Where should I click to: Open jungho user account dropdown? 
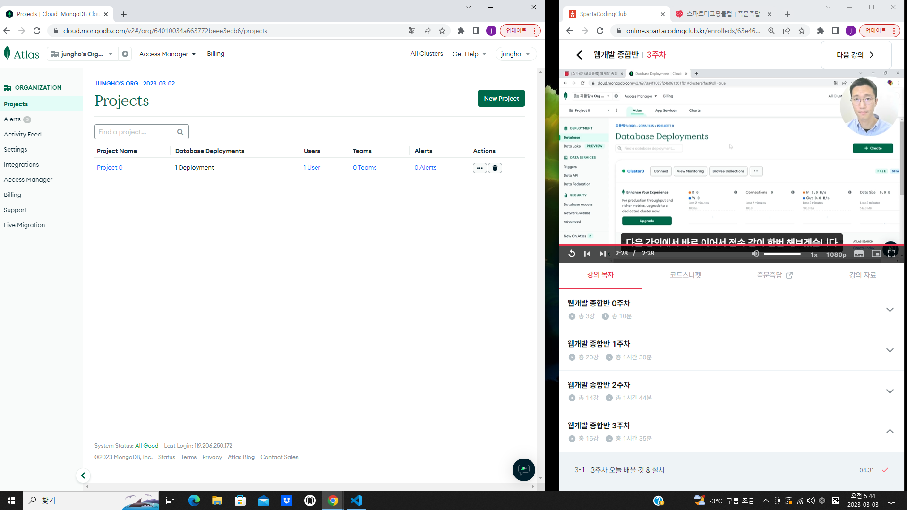click(516, 54)
